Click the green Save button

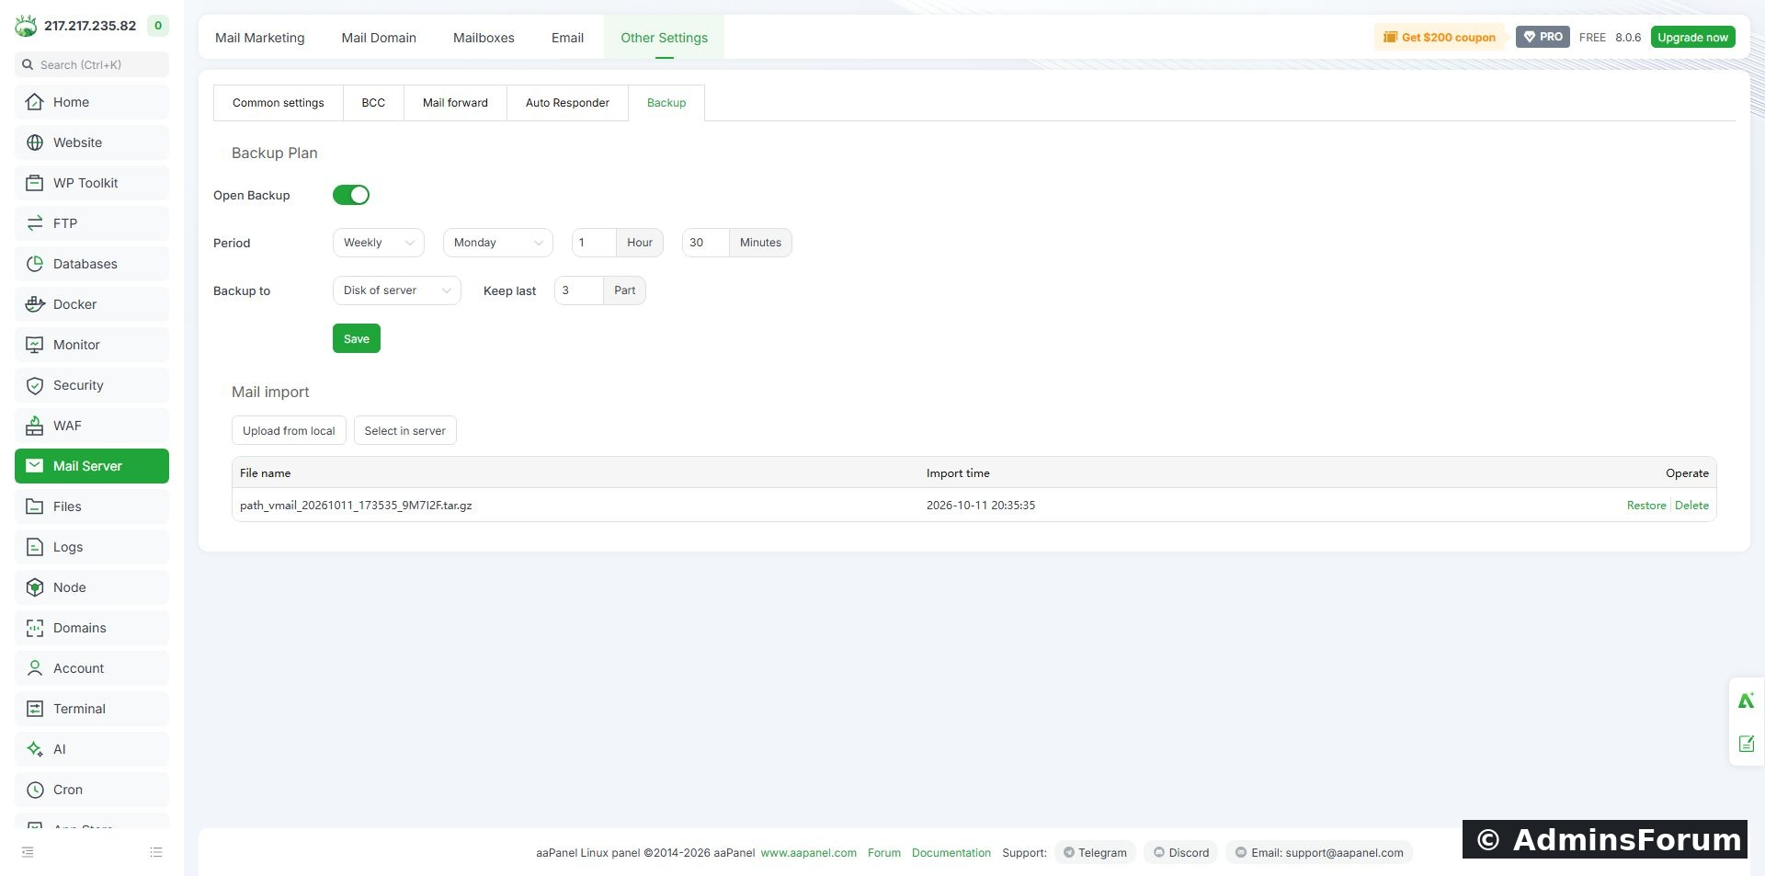pyautogui.click(x=357, y=338)
